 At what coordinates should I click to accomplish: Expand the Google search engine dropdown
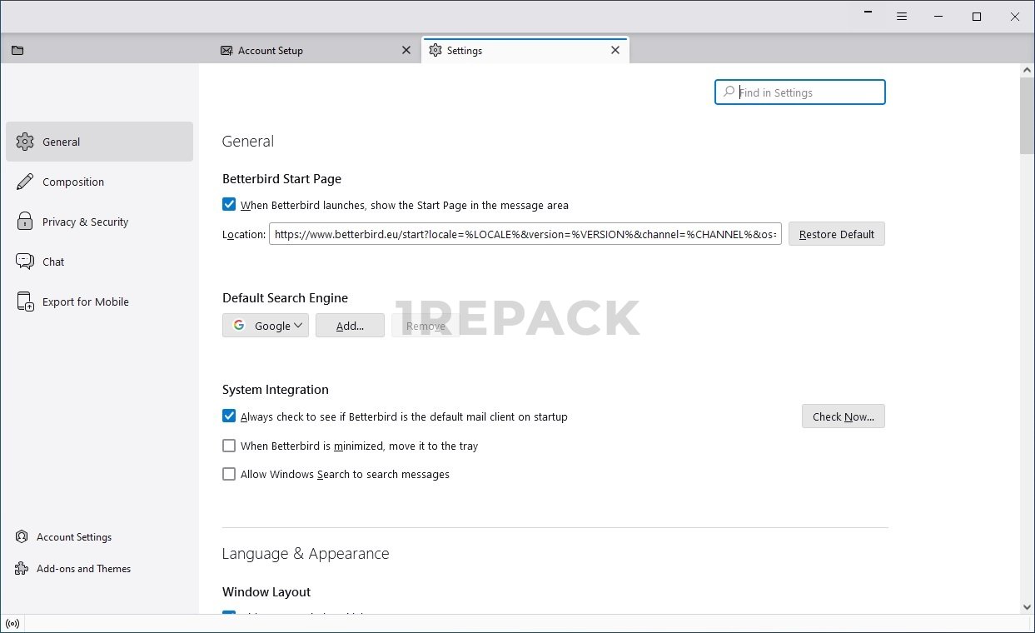coord(266,326)
